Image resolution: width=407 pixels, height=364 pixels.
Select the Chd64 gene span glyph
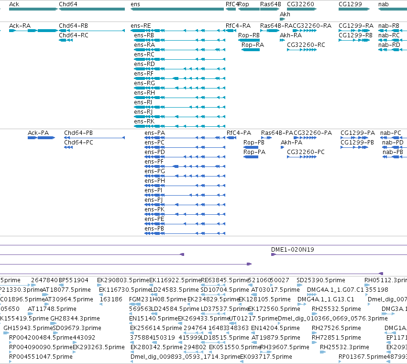click(x=92, y=9)
